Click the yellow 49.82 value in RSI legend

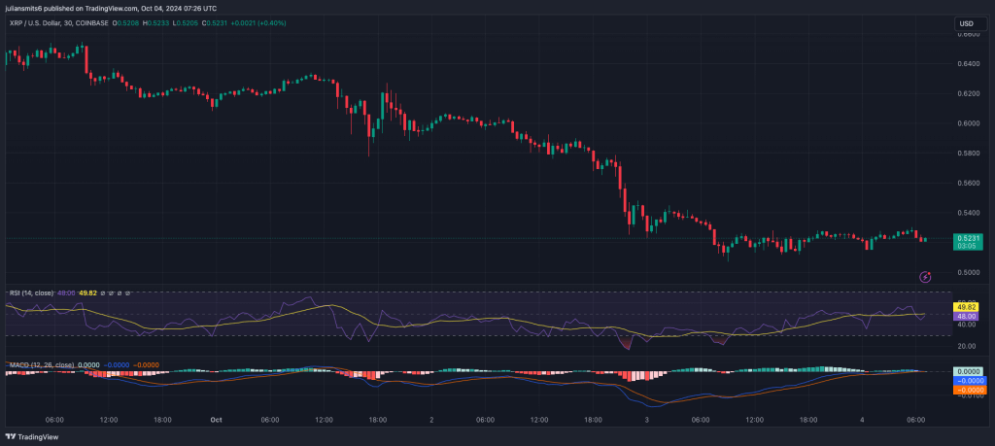click(x=87, y=293)
